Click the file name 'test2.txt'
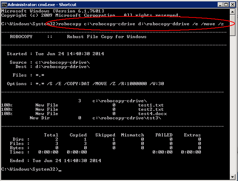 point(151,109)
